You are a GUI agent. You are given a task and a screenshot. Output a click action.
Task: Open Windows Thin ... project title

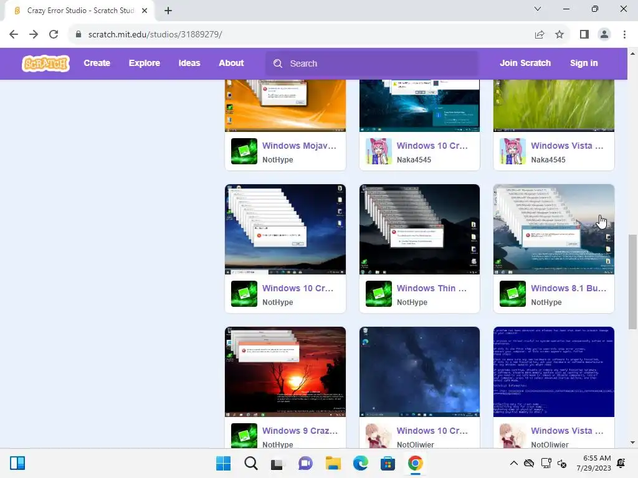(432, 288)
